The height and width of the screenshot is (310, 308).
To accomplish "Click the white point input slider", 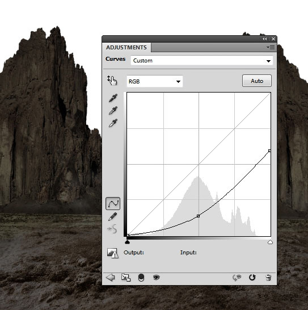I will click(270, 242).
